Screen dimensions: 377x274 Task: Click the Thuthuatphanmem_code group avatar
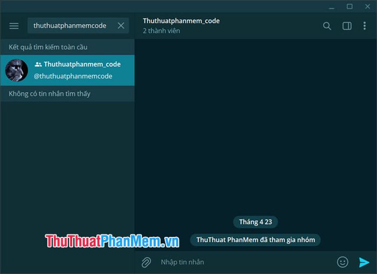tap(17, 70)
